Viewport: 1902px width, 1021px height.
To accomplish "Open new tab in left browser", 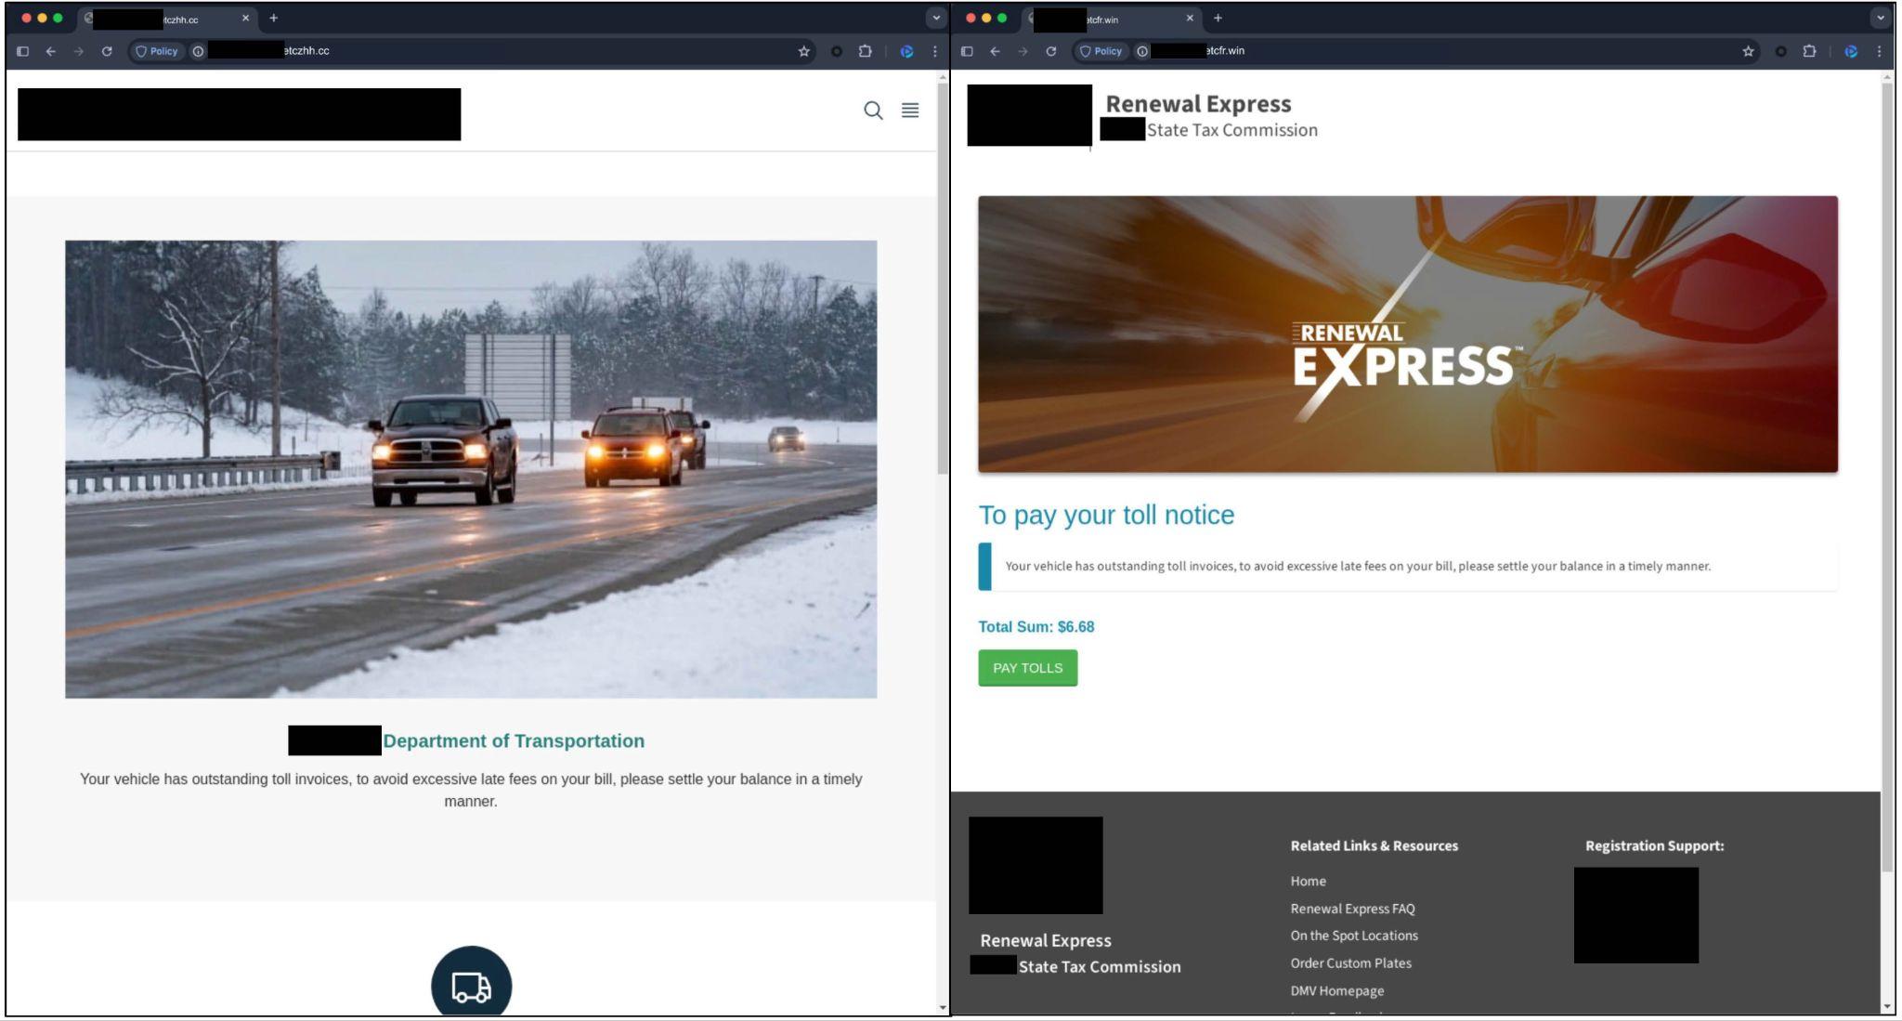I will click(x=273, y=18).
